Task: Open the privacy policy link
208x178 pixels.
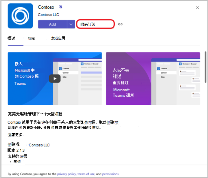Action: [x=67, y=174]
